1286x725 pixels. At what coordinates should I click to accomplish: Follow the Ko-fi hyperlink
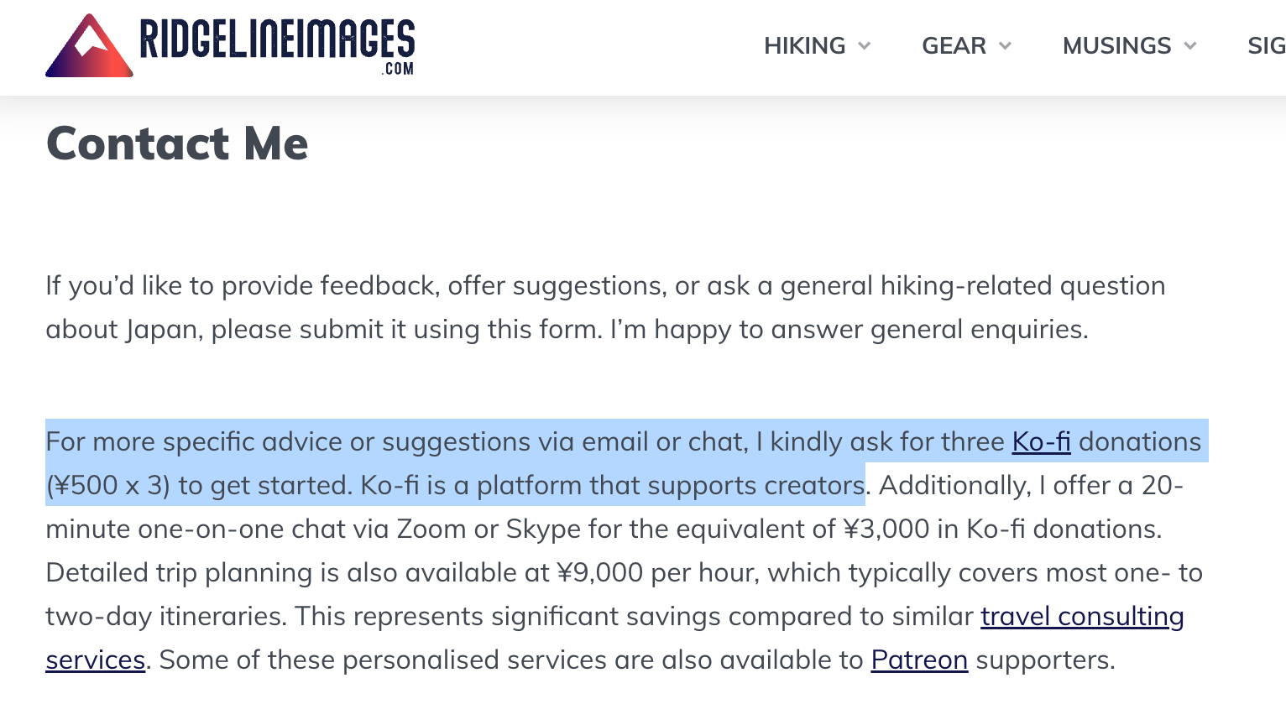point(1041,442)
